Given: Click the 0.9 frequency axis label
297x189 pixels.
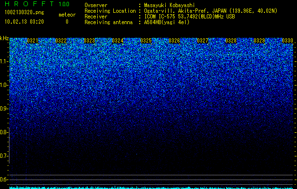Looking at the screenshot, I should [4, 109].
